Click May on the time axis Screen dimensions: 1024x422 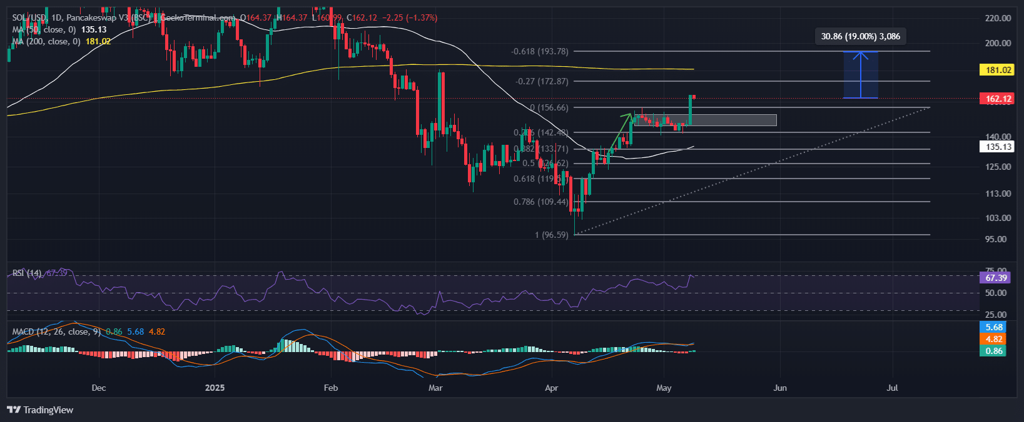pos(664,388)
